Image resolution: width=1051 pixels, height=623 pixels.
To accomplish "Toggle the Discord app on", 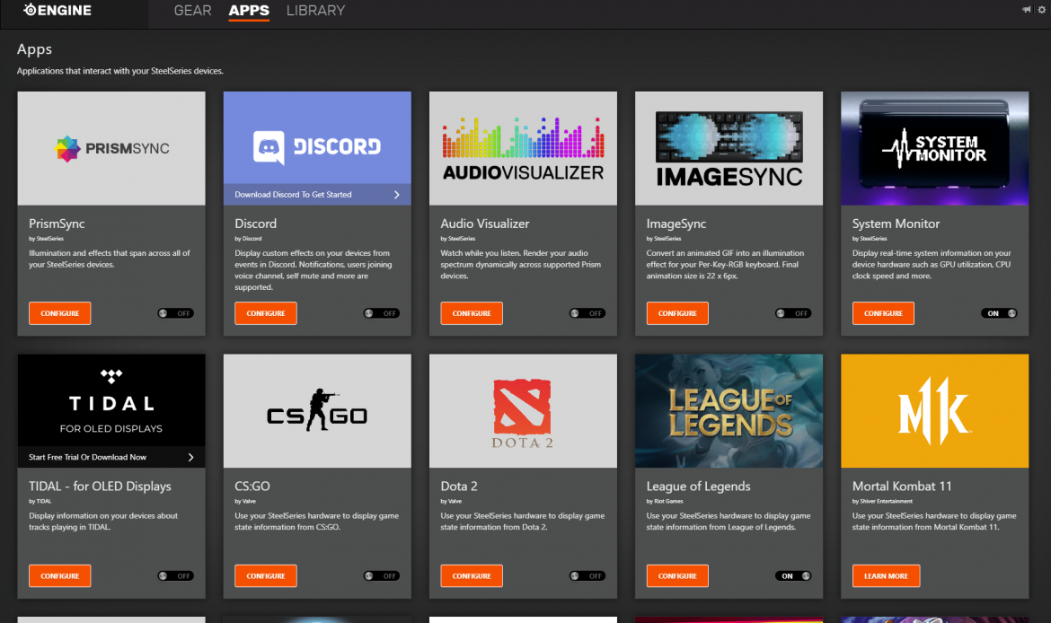I will click(x=381, y=313).
